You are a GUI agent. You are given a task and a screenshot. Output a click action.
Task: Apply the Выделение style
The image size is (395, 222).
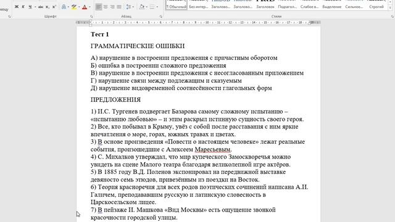click(332, 4)
